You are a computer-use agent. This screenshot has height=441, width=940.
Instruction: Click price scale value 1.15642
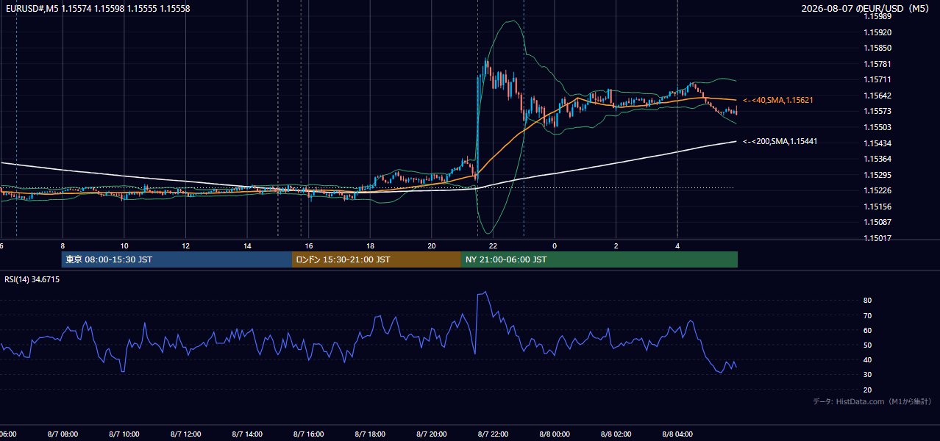877,96
